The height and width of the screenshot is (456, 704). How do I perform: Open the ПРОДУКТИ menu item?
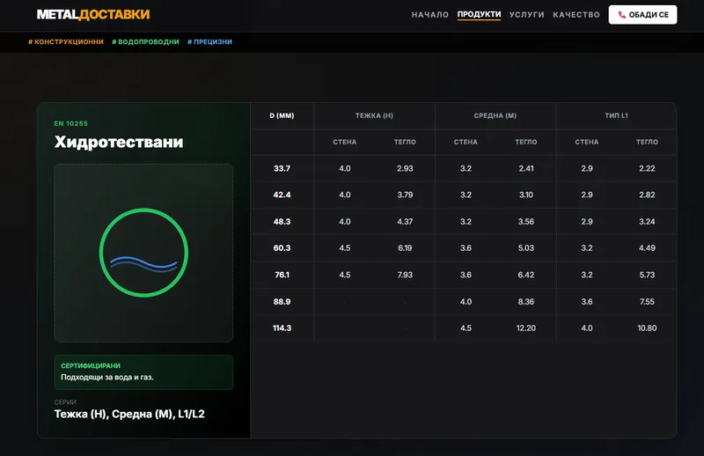coord(479,14)
